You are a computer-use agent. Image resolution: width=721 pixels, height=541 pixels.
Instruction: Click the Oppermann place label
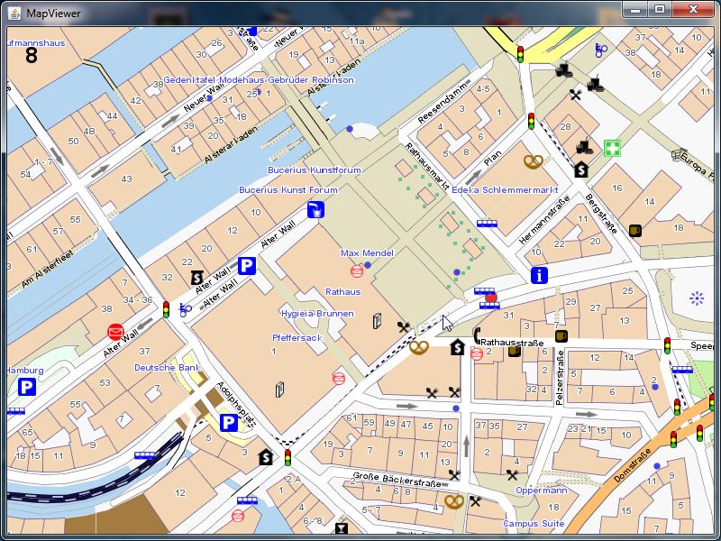tap(542, 491)
